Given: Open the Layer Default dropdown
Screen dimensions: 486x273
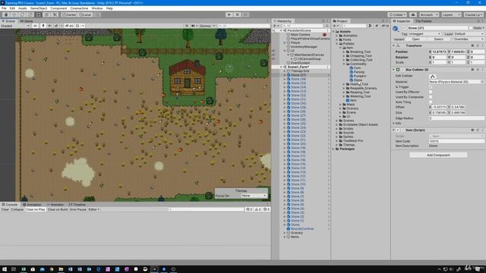Looking at the screenshot, I should pyautogui.click(x=469, y=33).
